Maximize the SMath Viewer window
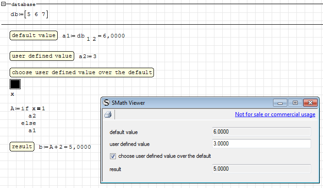 click(296, 102)
